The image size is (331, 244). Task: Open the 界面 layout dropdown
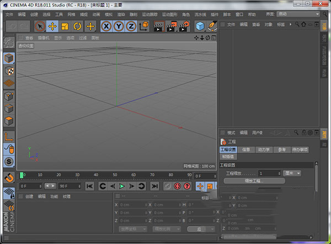298,14
